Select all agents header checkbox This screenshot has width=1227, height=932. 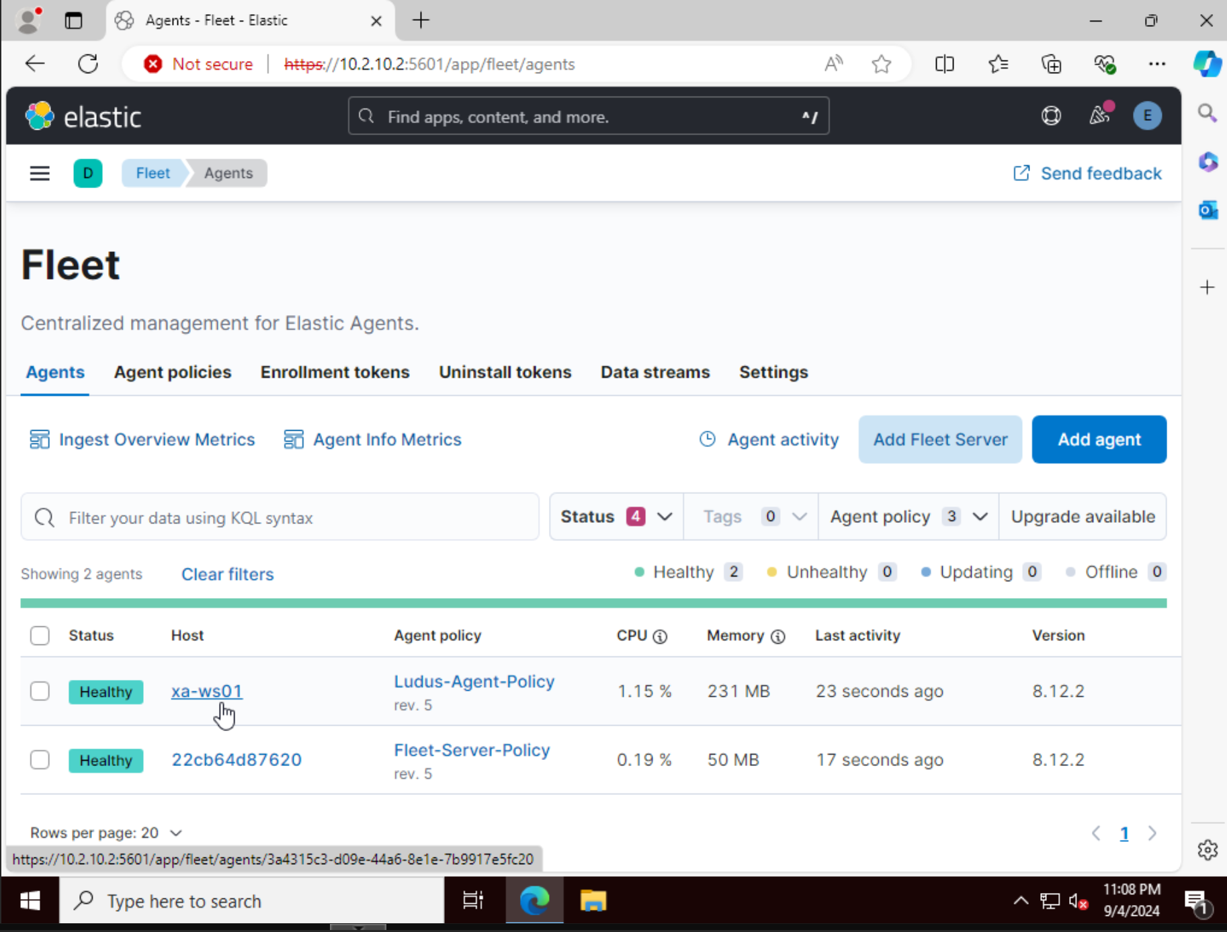point(40,636)
